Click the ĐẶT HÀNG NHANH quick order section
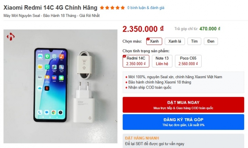 tap(183, 141)
